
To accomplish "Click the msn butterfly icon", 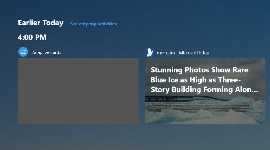I will tap(150, 52).
